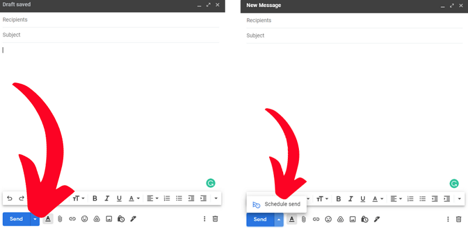
Task: Click the Recipients field in the New Message window
Action: click(355, 20)
